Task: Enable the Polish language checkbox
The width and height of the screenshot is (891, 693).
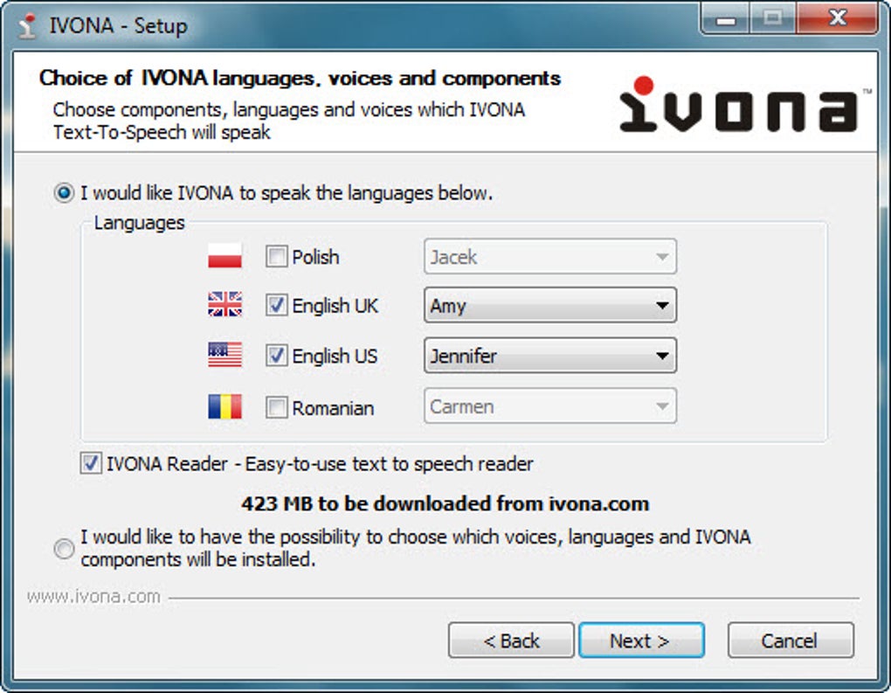Action: tap(276, 256)
